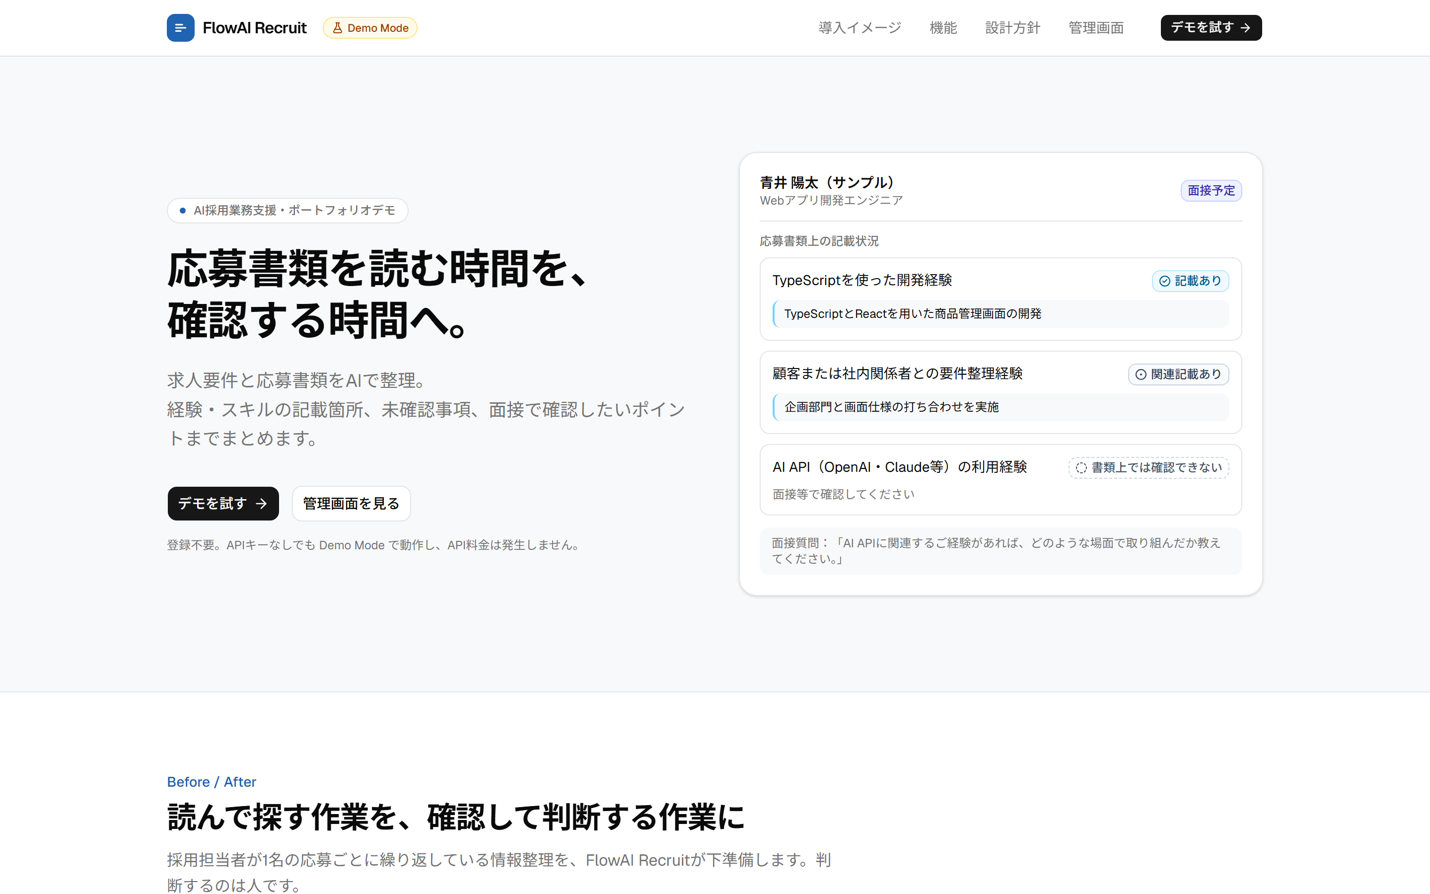Image resolution: width=1430 pixels, height=894 pixels.
Task: Select the AI API（OpenAI・Claude等）の利用経験 title
Action: point(899,467)
